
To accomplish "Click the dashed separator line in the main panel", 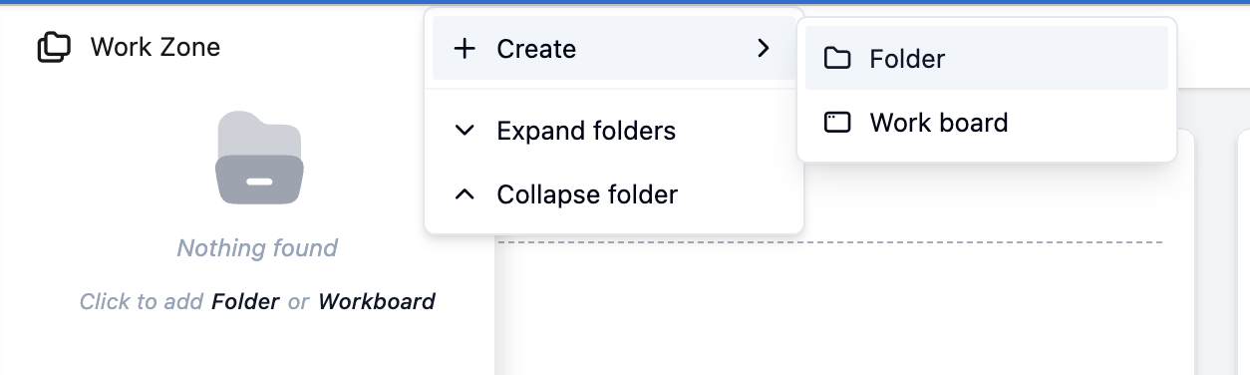I will point(830,242).
